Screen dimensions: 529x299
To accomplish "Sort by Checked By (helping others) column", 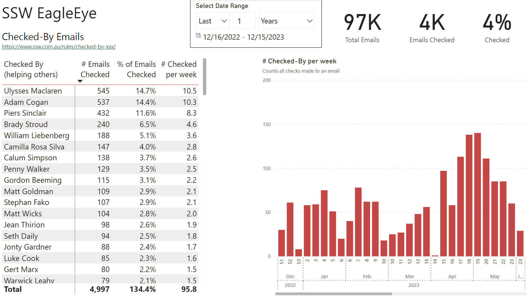I will [x=31, y=69].
